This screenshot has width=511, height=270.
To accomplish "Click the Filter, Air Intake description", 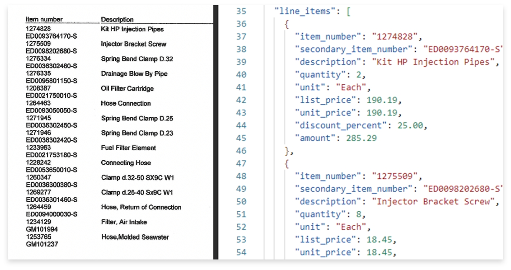I will pyautogui.click(x=124, y=222).
